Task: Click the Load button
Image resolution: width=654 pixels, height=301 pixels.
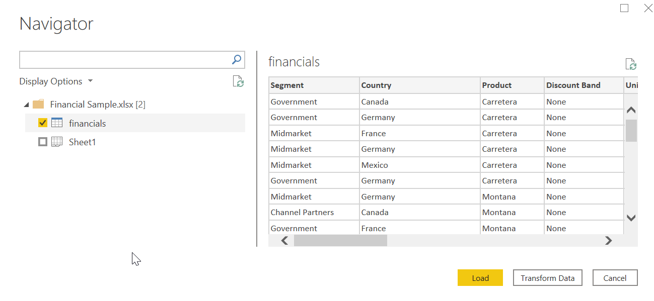Action: 480,278
